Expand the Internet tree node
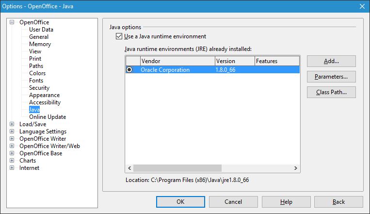370x214 pixels. point(12,168)
